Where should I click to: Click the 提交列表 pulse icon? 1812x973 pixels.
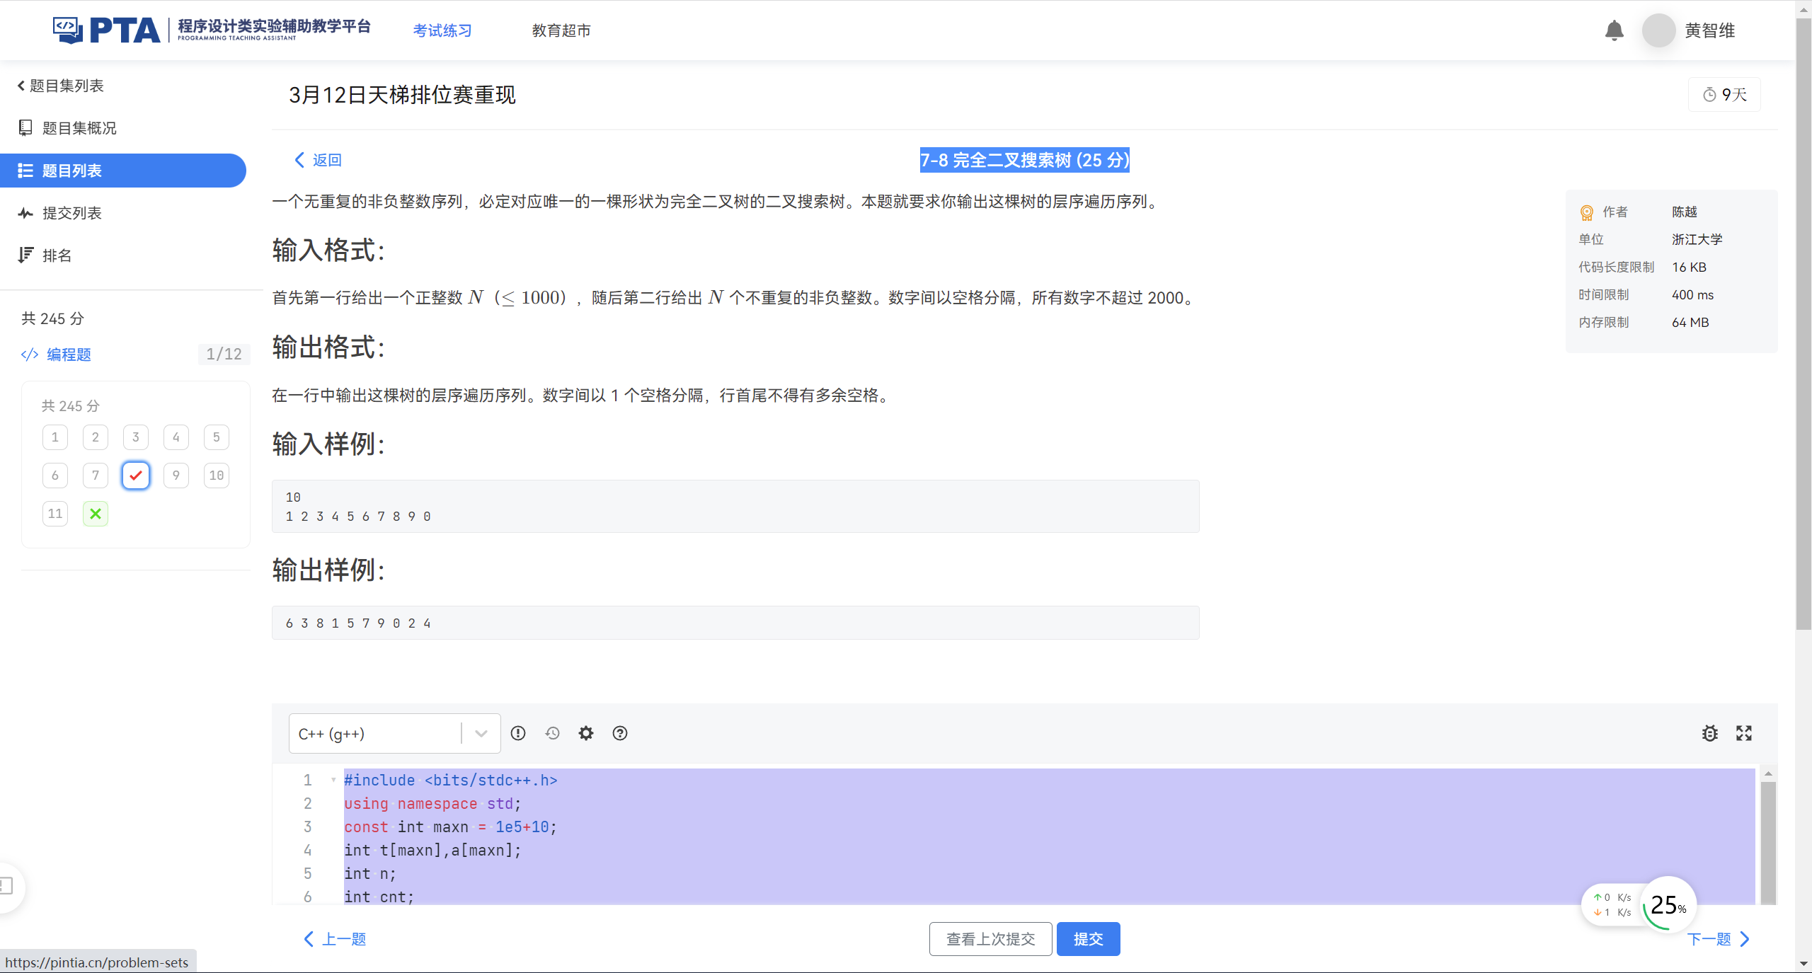[x=25, y=213]
